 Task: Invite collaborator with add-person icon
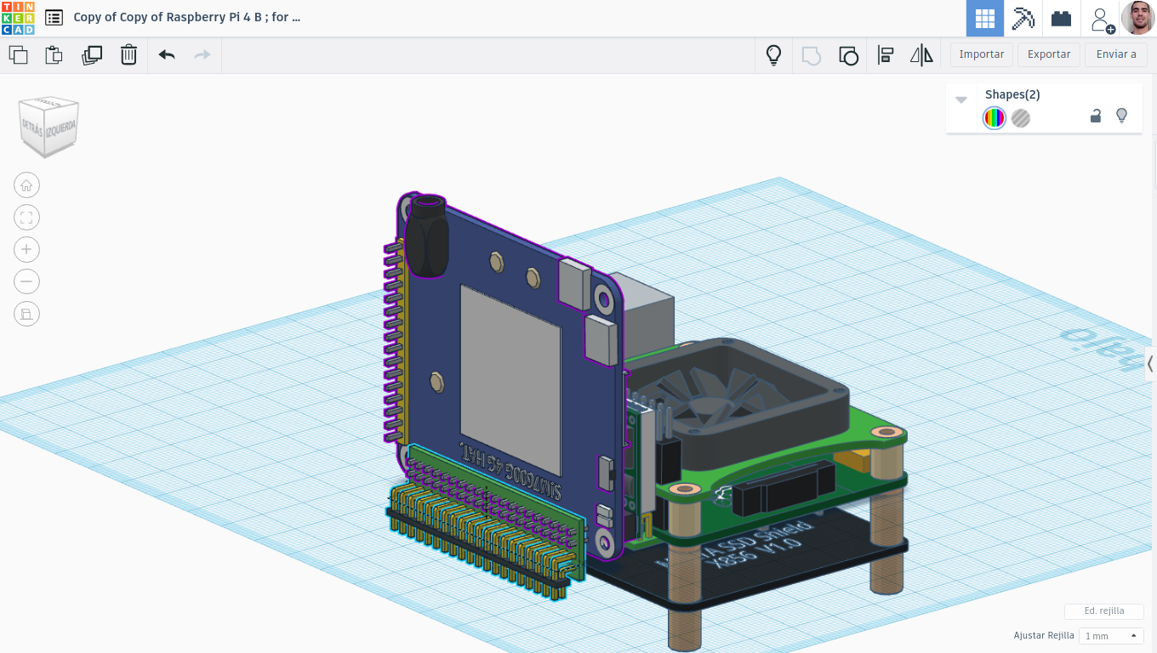point(1102,19)
